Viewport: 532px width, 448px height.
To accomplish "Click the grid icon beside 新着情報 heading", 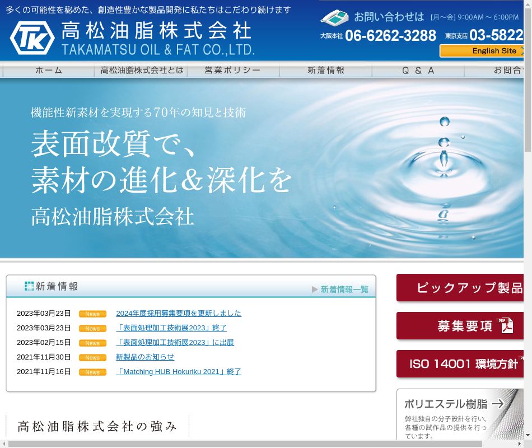I will (x=29, y=286).
